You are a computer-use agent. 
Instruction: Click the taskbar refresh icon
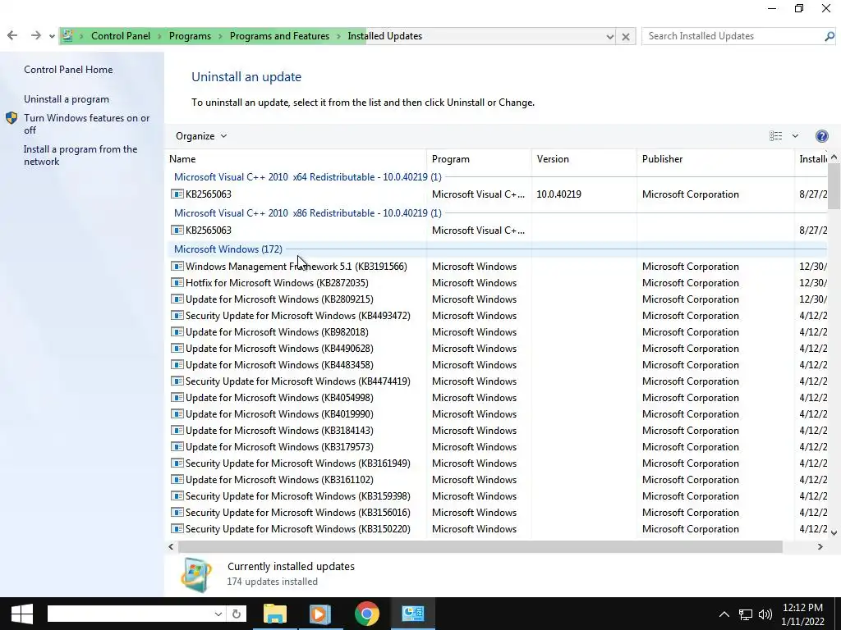(x=236, y=614)
